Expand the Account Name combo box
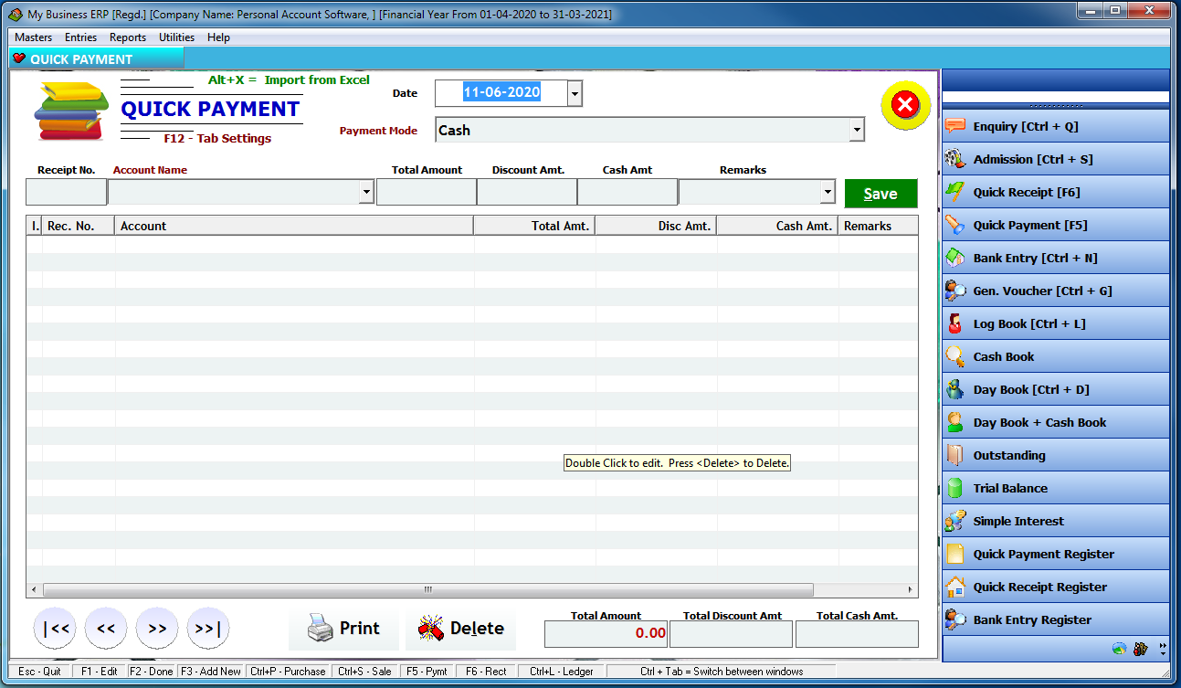 coord(367,192)
